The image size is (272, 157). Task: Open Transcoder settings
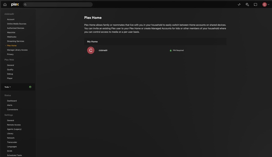[12, 142]
